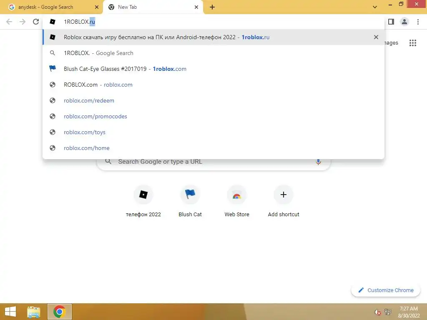The image size is (427, 320).
Task: Open the Windows Start button
Action: tap(10, 312)
